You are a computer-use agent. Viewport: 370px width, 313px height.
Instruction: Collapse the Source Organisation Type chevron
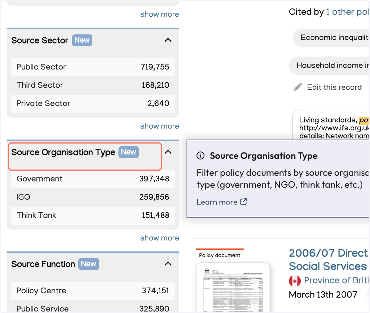[x=168, y=152]
